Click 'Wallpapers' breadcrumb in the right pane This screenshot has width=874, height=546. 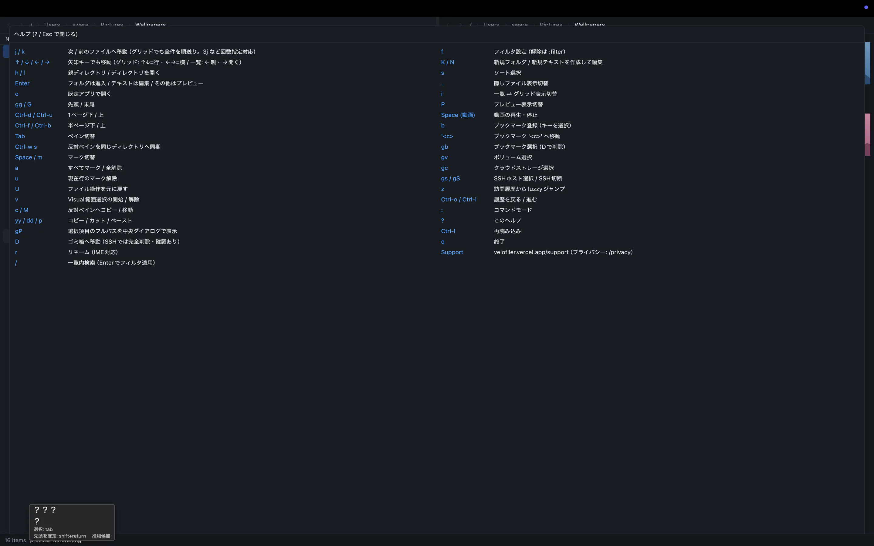click(589, 25)
